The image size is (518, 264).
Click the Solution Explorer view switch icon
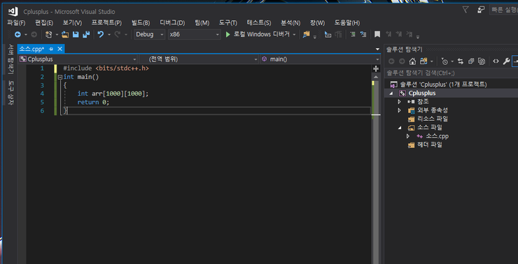[x=423, y=61]
